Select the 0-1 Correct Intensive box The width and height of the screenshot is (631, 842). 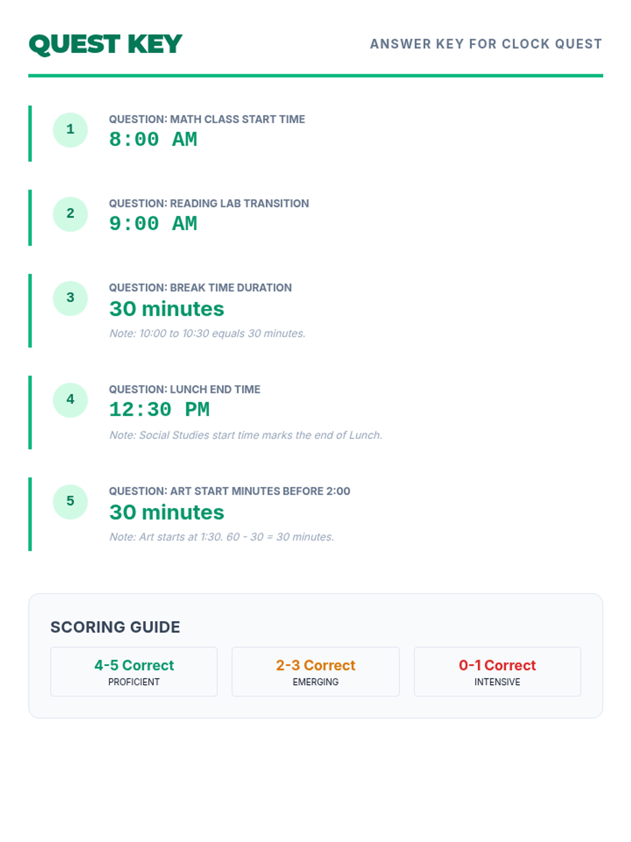coord(497,671)
